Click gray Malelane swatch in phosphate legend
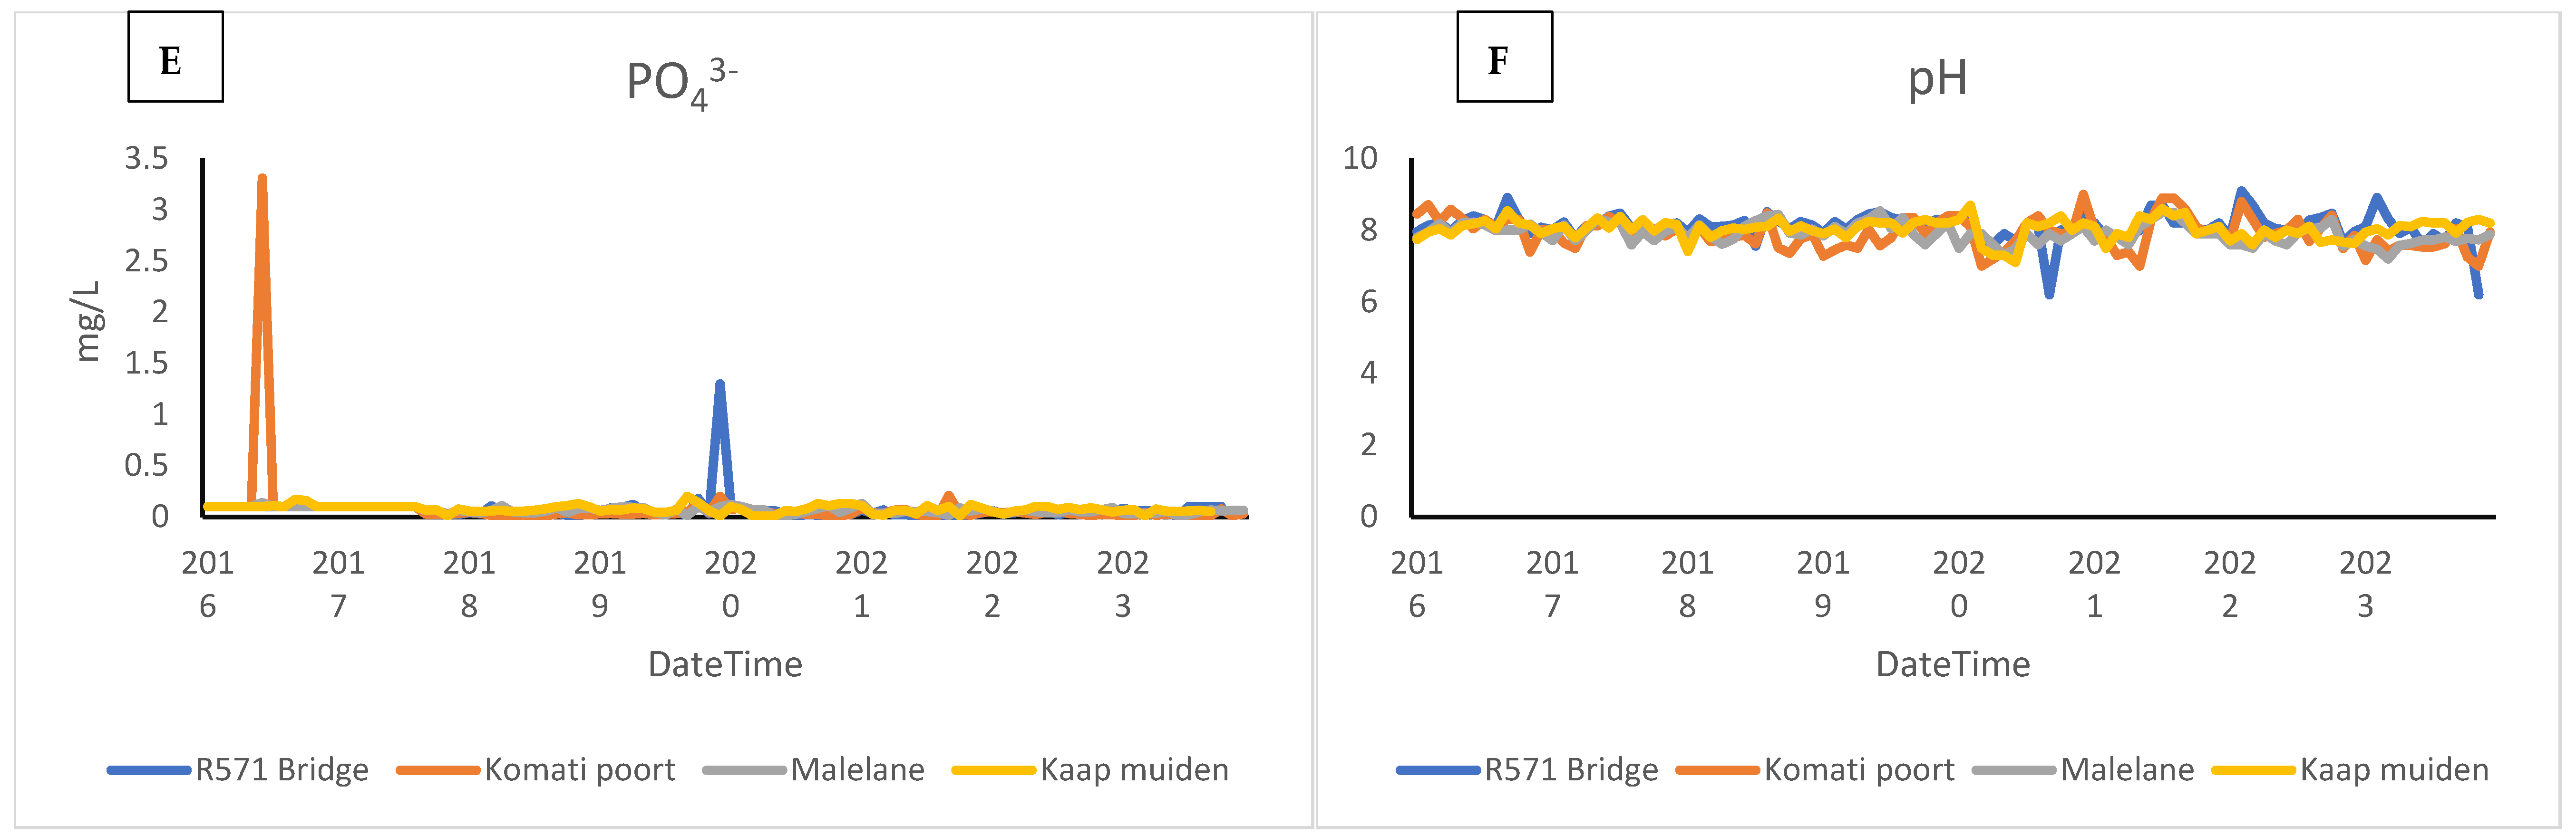The image size is (2576, 835). (744, 770)
